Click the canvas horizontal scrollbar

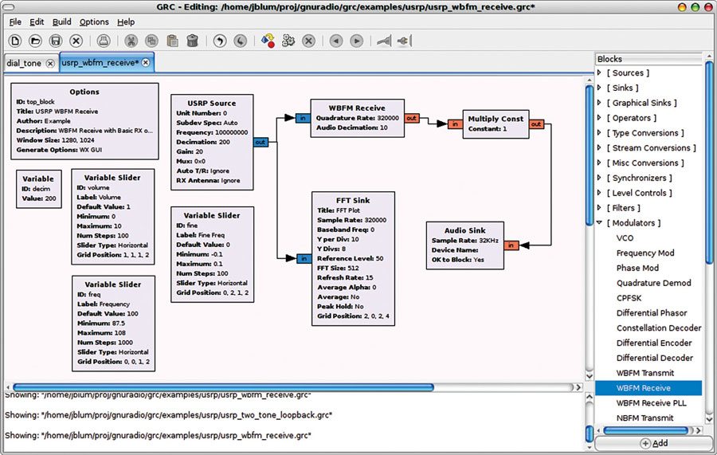223,387
